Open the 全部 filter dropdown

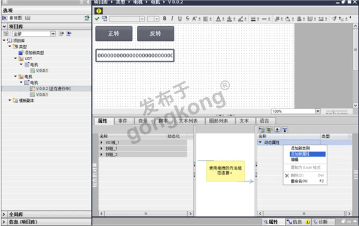(x=53, y=34)
